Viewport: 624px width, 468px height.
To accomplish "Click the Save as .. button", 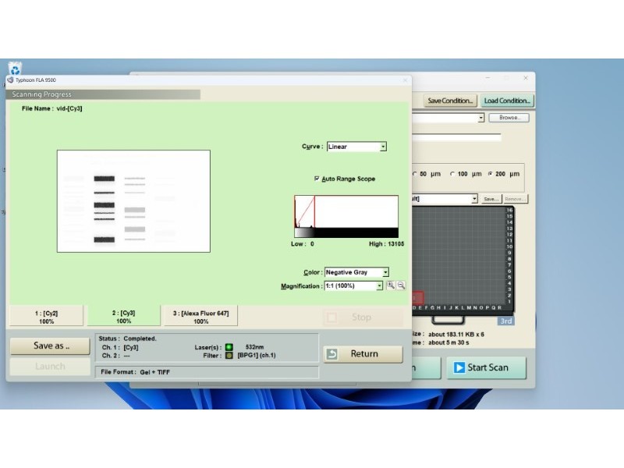I will pos(50,346).
